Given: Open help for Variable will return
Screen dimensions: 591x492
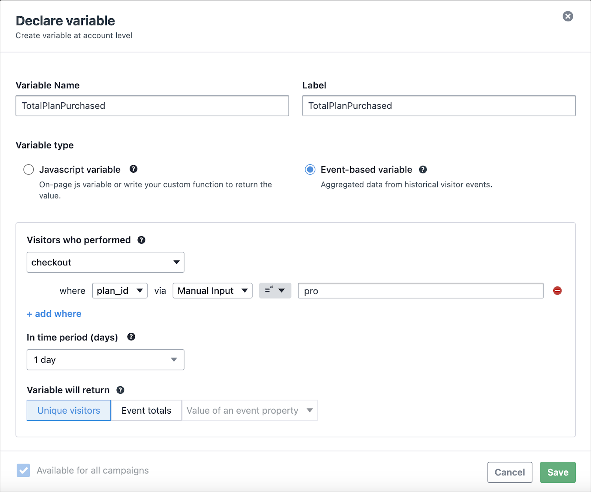Looking at the screenshot, I should (x=120, y=390).
